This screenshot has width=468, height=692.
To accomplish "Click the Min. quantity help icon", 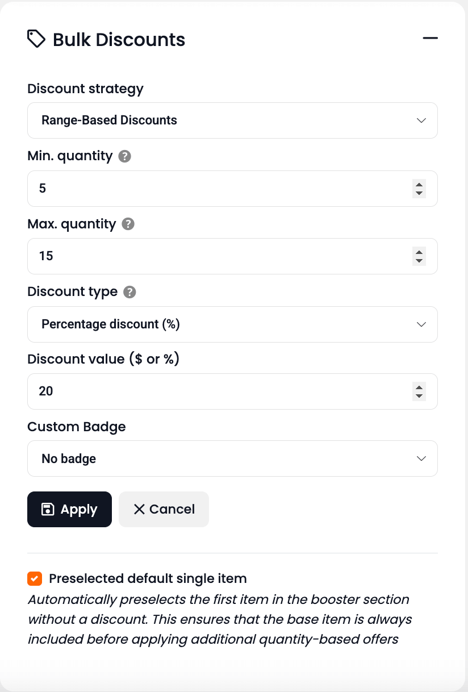I will pos(125,156).
